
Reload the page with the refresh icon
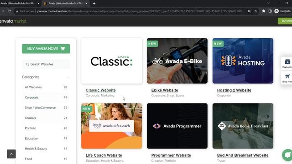pos(9,11)
